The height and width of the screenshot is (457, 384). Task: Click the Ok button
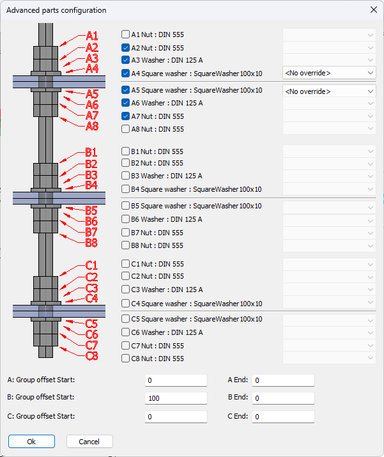tap(31, 441)
